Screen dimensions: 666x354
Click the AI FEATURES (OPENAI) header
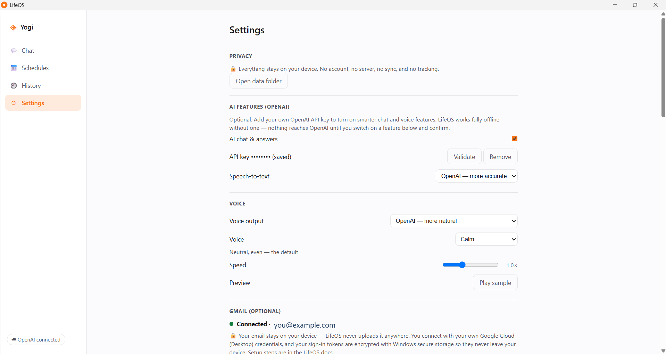pyautogui.click(x=259, y=107)
